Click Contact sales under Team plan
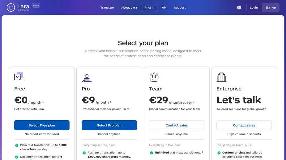Viewport: 286px width, 160px height. (x=177, y=125)
